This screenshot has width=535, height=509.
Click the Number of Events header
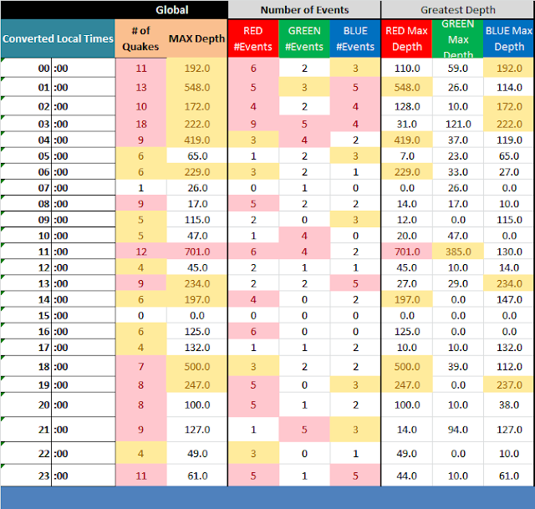pos(304,9)
